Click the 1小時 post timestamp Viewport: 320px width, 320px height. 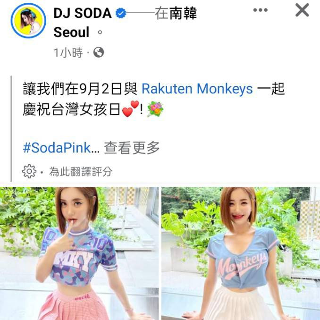click(x=68, y=53)
